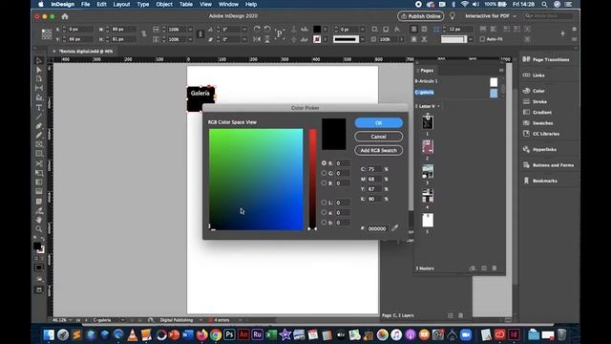Viewport: 611px width, 344px height.
Task: Open the stroke style dropdown
Action: click(x=363, y=39)
